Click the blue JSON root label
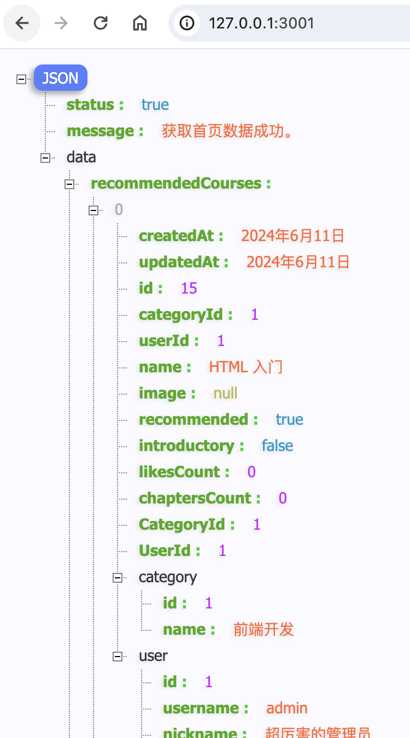The image size is (410, 738). 60,78
